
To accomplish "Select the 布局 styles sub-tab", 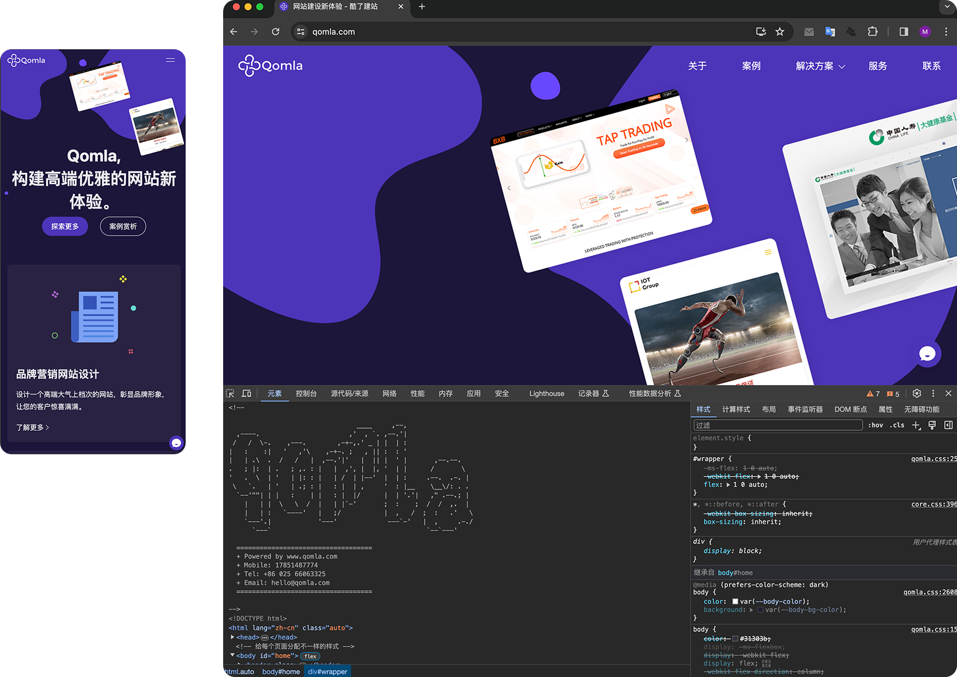I will (769, 409).
